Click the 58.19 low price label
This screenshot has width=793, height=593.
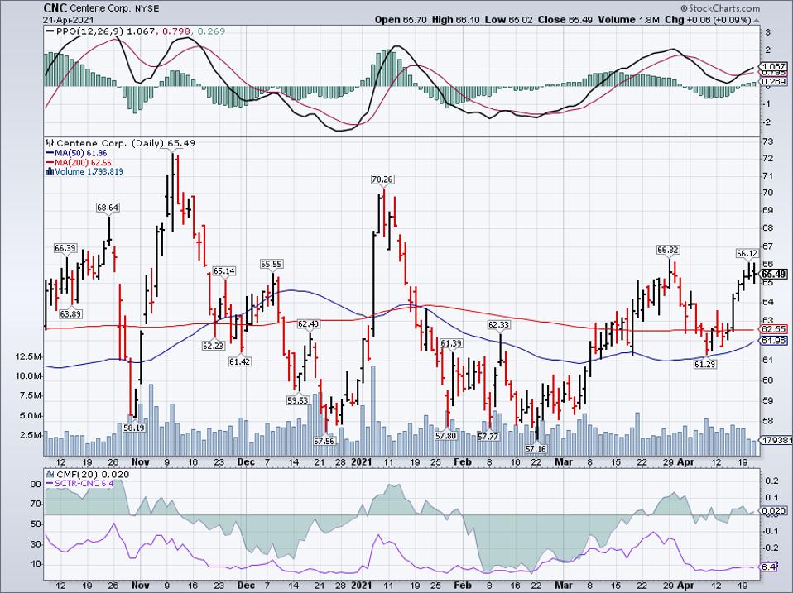(134, 428)
